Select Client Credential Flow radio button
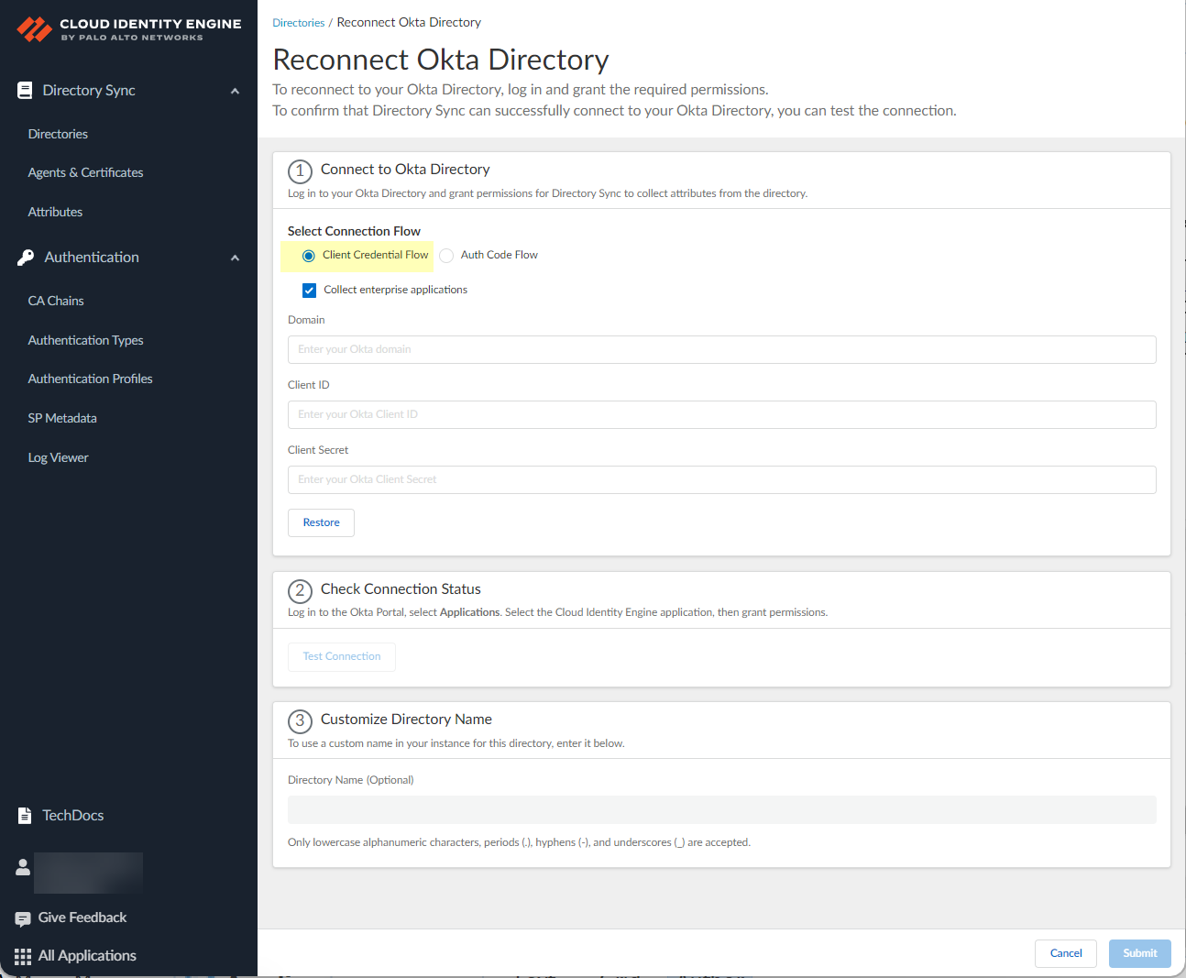The height and width of the screenshot is (978, 1186). (309, 256)
